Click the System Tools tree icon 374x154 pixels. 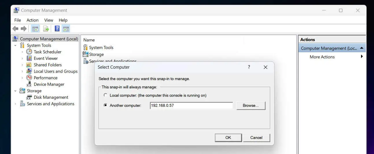click(22, 45)
